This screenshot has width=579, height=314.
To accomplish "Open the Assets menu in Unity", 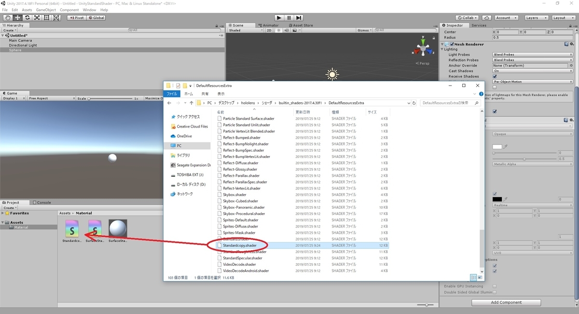I will click(x=27, y=10).
